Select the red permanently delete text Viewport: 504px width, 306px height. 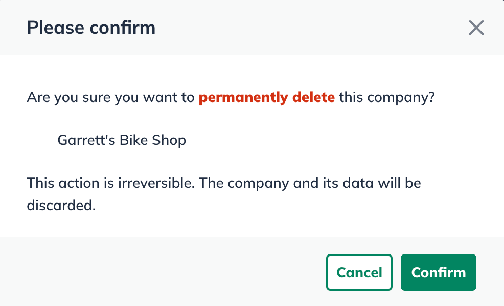coord(266,97)
